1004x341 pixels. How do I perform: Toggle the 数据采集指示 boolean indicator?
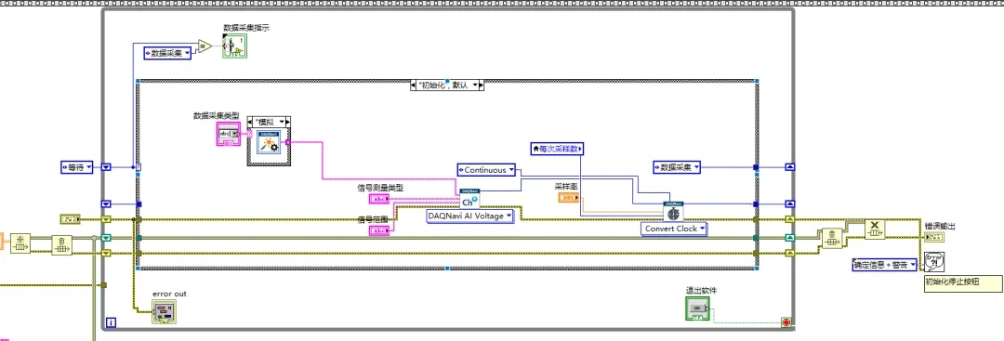point(234,46)
